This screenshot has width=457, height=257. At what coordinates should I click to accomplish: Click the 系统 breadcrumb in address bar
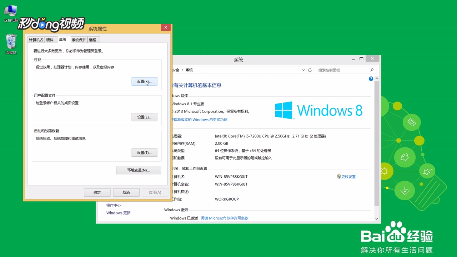point(189,70)
